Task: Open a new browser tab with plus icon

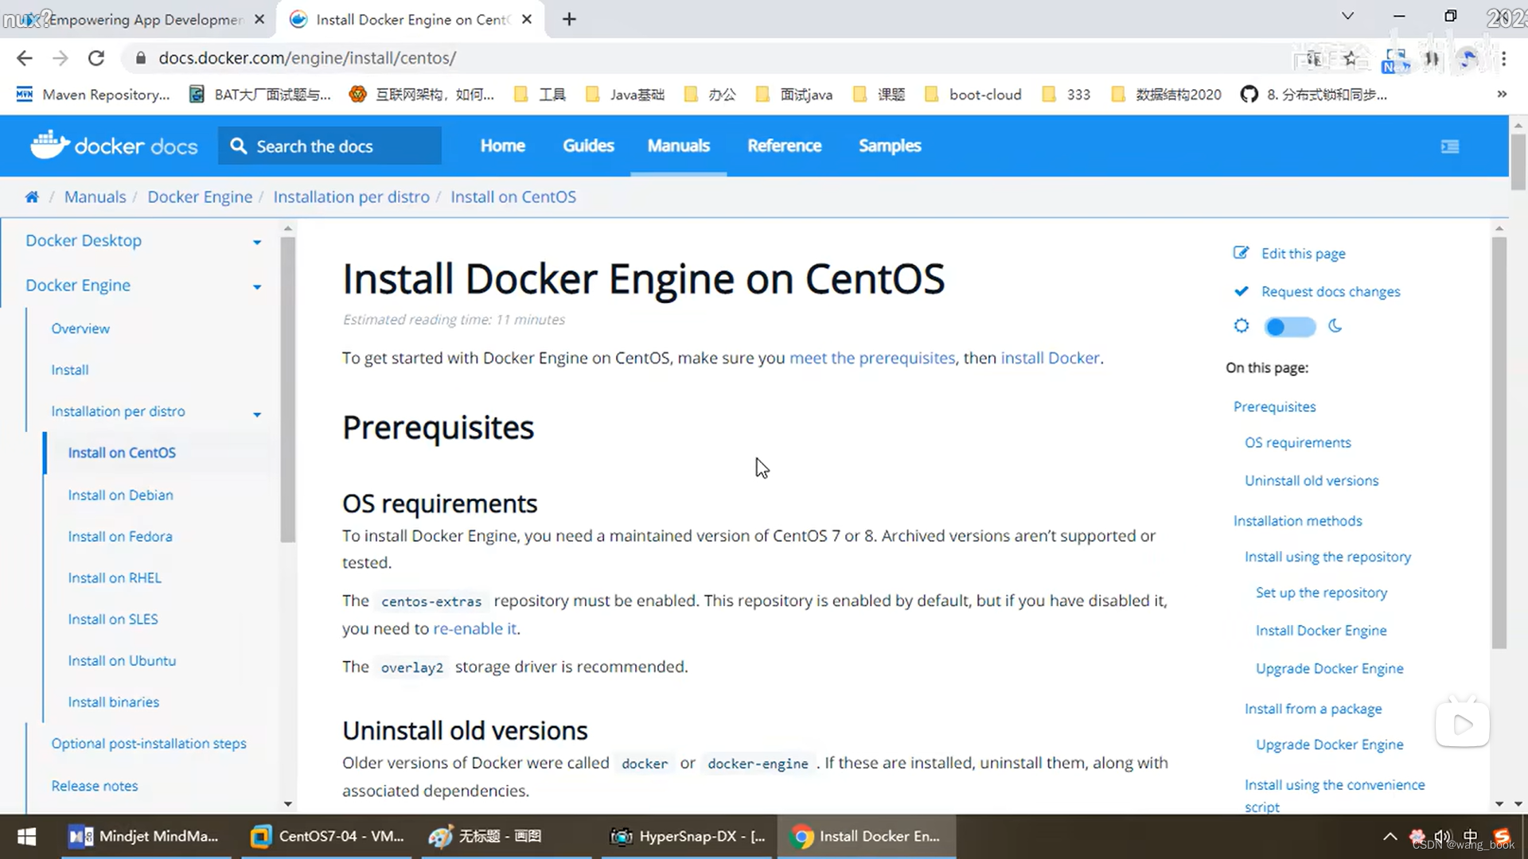Action: (569, 19)
